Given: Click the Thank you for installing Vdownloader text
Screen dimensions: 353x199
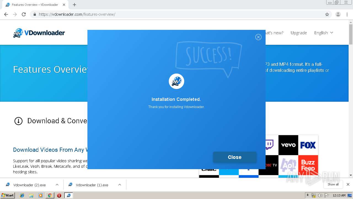Looking at the screenshot, I should click(176, 107).
